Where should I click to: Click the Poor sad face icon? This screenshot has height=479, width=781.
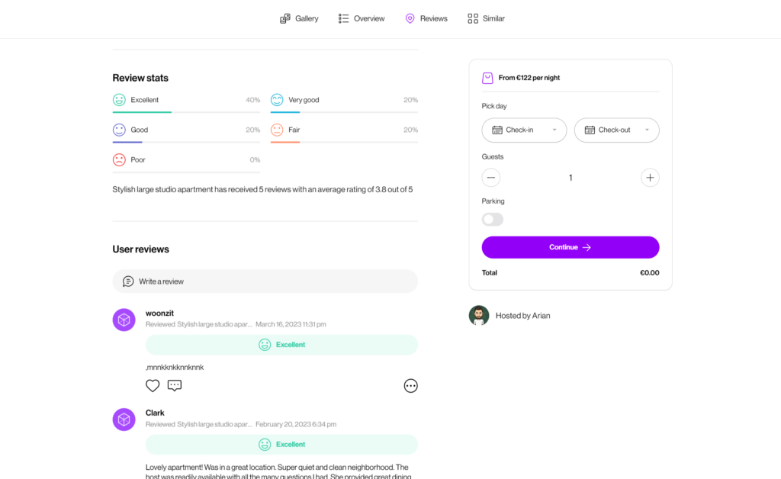click(x=119, y=160)
